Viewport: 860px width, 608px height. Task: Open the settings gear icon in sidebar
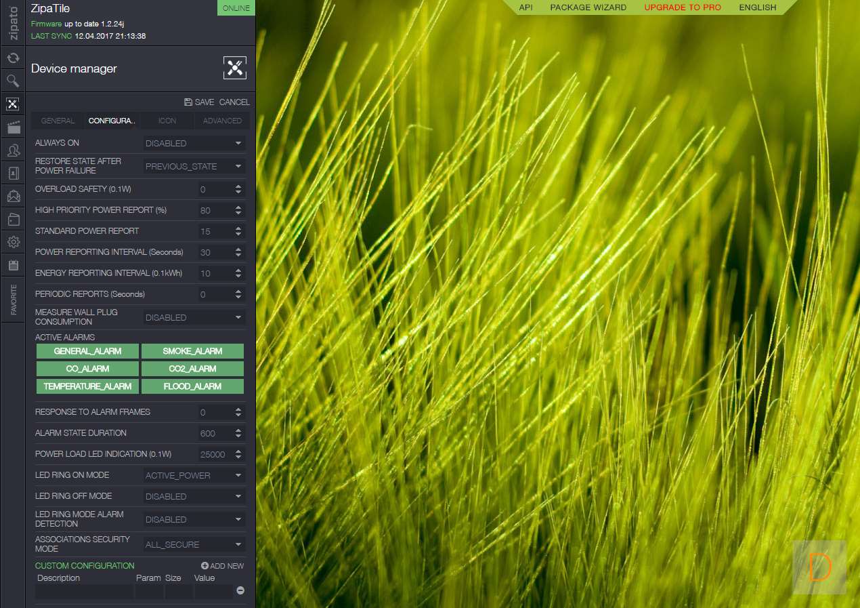(13, 242)
